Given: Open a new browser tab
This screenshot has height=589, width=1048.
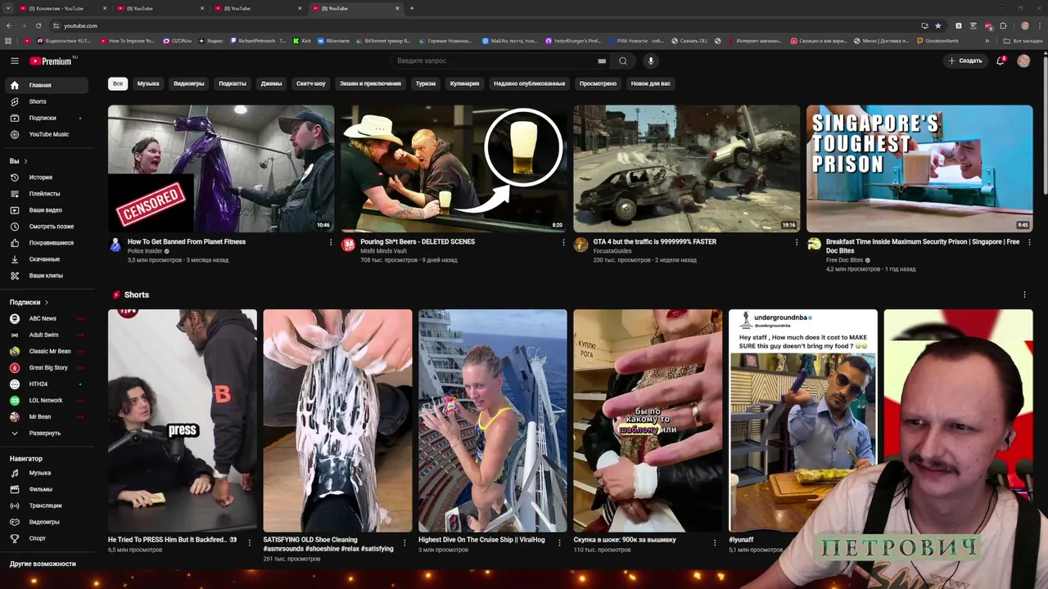Looking at the screenshot, I should (x=412, y=8).
